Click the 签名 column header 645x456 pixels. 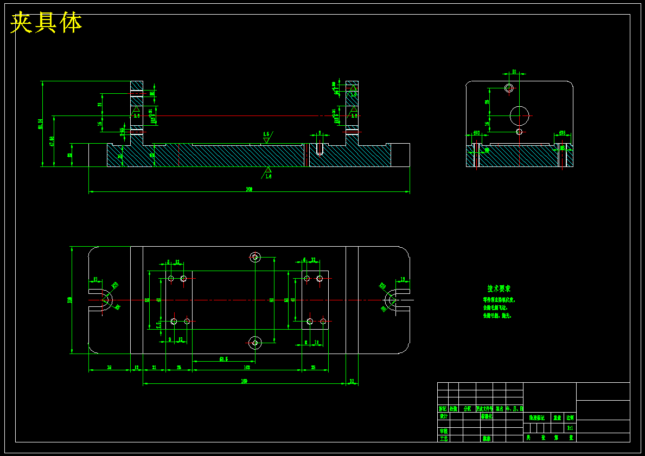coord(500,409)
